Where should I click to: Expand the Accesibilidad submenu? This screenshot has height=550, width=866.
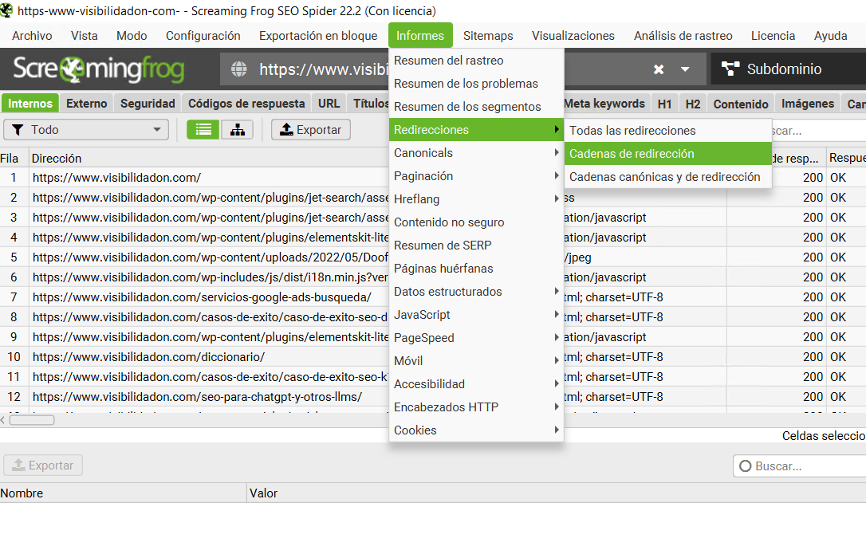pyautogui.click(x=476, y=383)
